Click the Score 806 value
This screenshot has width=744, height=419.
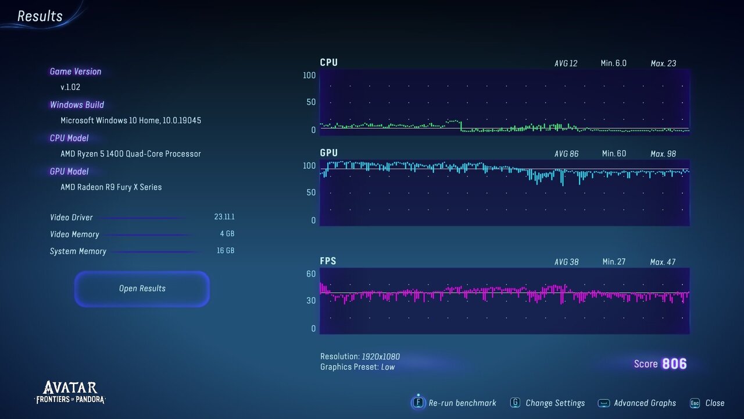click(674, 364)
